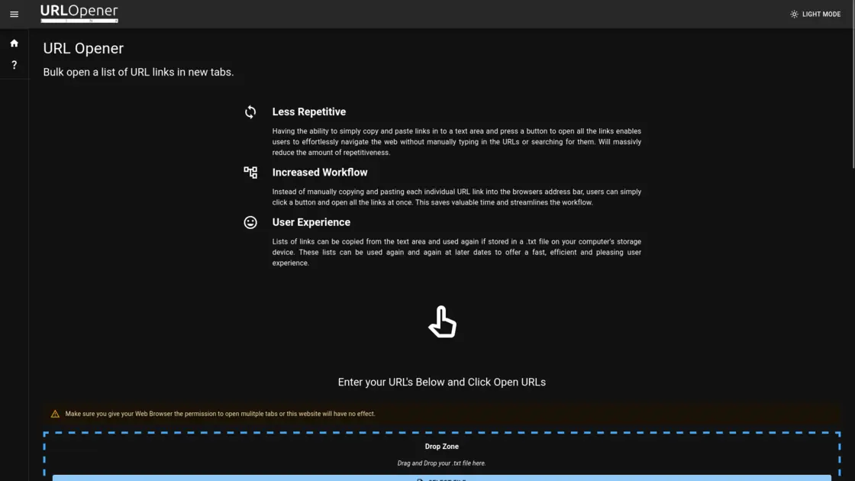Click the pointing hand cursor graphic
Viewport: 855px width, 481px height.
[x=441, y=321]
